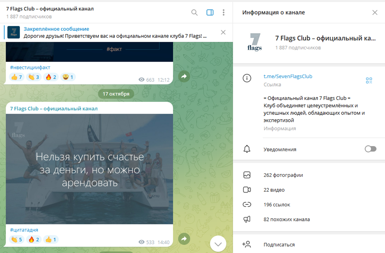Click the photos icon in channel info

(247, 175)
